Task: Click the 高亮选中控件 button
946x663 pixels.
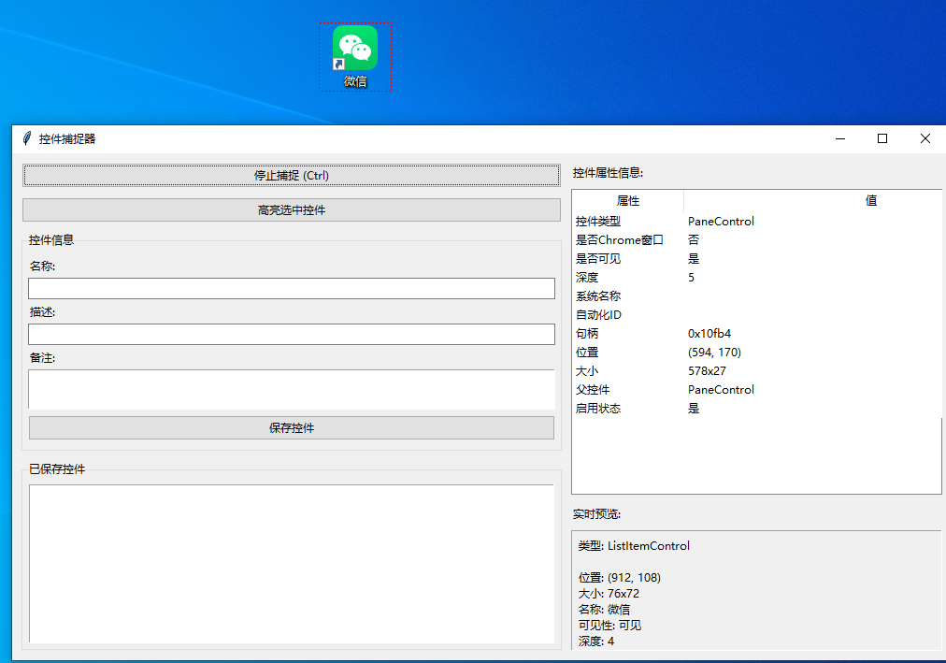Action: [x=292, y=210]
